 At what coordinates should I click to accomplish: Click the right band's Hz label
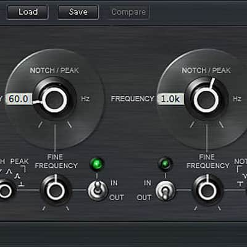click(x=237, y=99)
